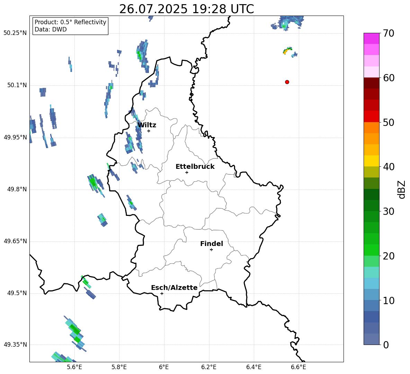Click the 49.35°N latitude label
Viewport: 410px width, 374px height.
pyautogui.click(x=16, y=345)
